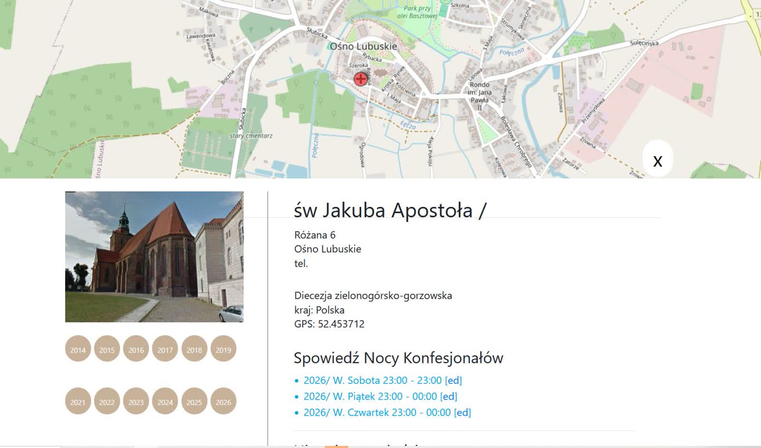Click the 2024 year circle
The height and width of the screenshot is (448, 761).
click(x=165, y=402)
